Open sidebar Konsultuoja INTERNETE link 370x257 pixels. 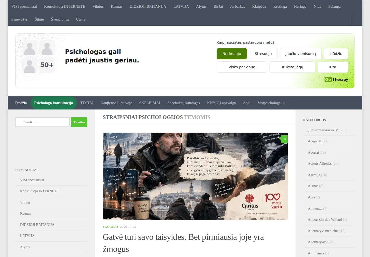coord(39,191)
